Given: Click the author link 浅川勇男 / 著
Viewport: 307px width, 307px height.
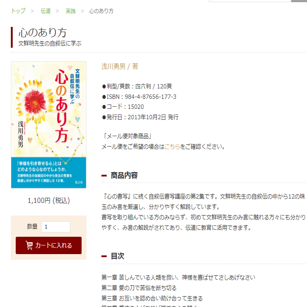Looking at the screenshot, I should (x=120, y=66).
